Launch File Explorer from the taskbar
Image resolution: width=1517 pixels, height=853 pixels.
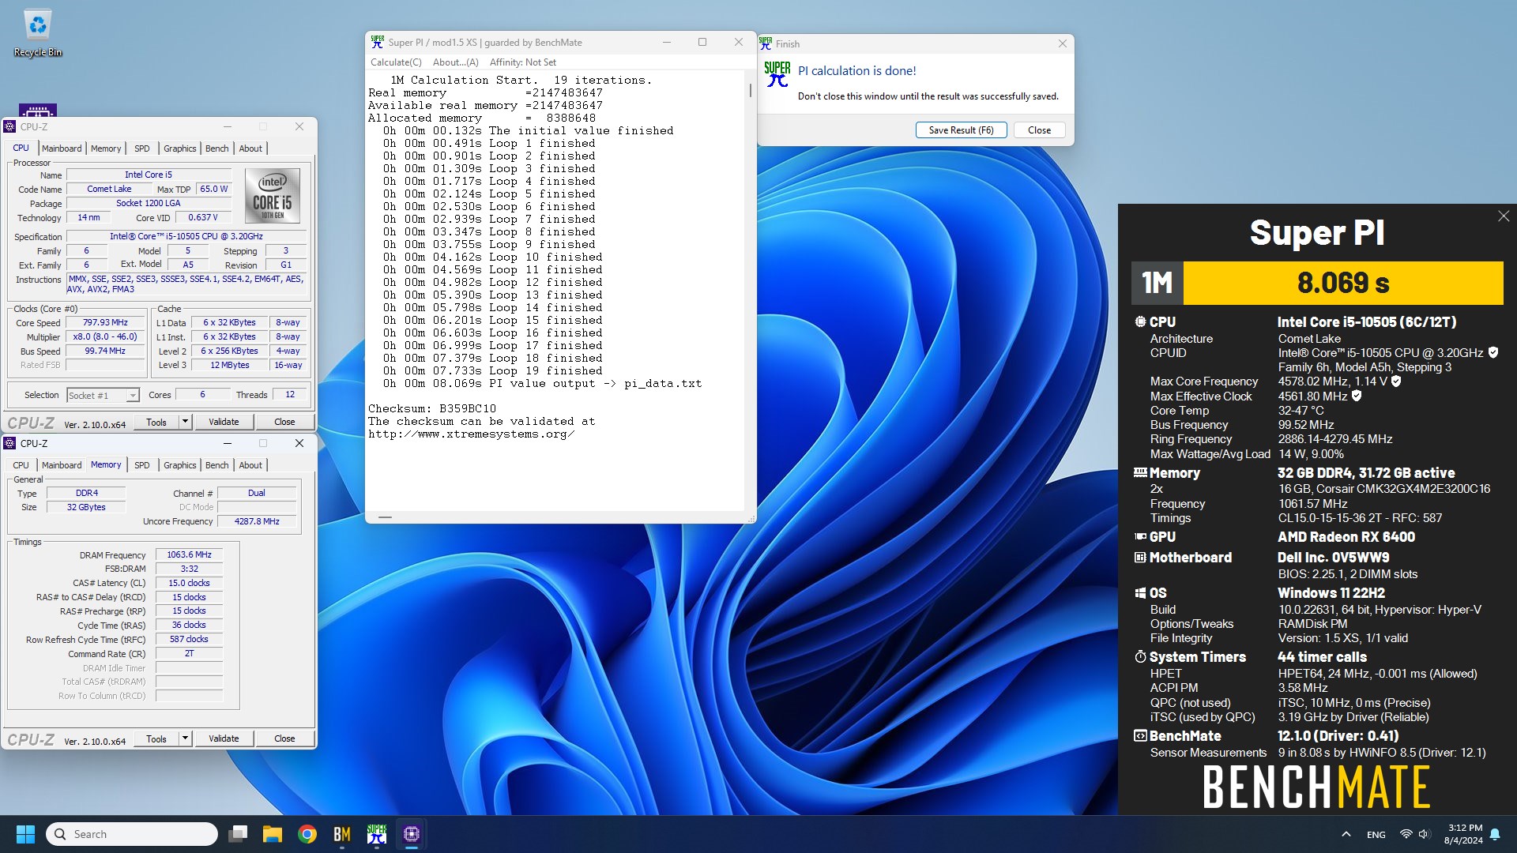tap(273, 834)
